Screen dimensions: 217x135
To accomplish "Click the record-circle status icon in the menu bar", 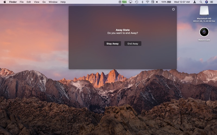I will (x=120, y=2).
